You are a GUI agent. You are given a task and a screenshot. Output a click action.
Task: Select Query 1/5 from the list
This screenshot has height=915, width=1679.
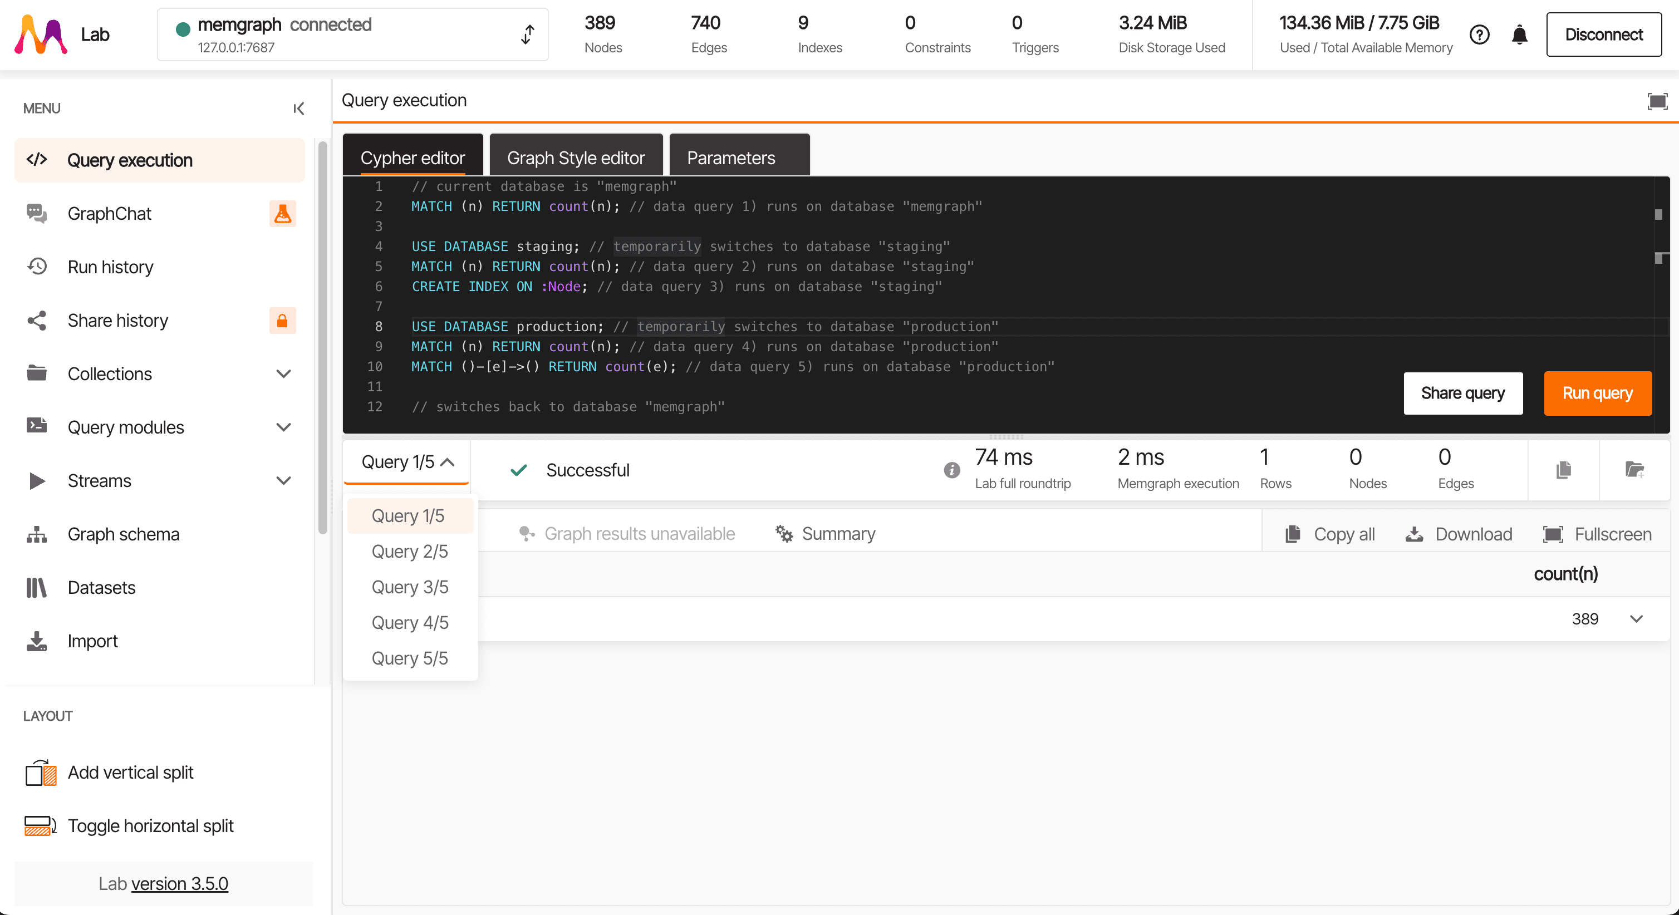[410, 516]
